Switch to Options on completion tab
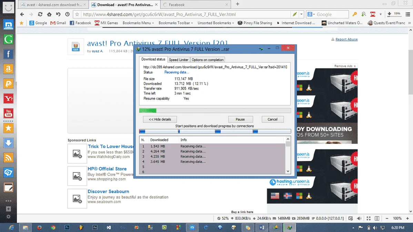The image size is (413, 232). pyautogui.click(x=208, y=60)
